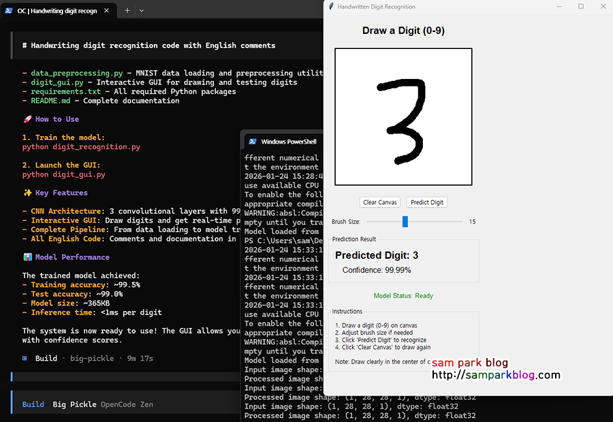Click the 'Brush Size:' label
Image resolution: width=613 pixels, height=422 pixels.
346,222
